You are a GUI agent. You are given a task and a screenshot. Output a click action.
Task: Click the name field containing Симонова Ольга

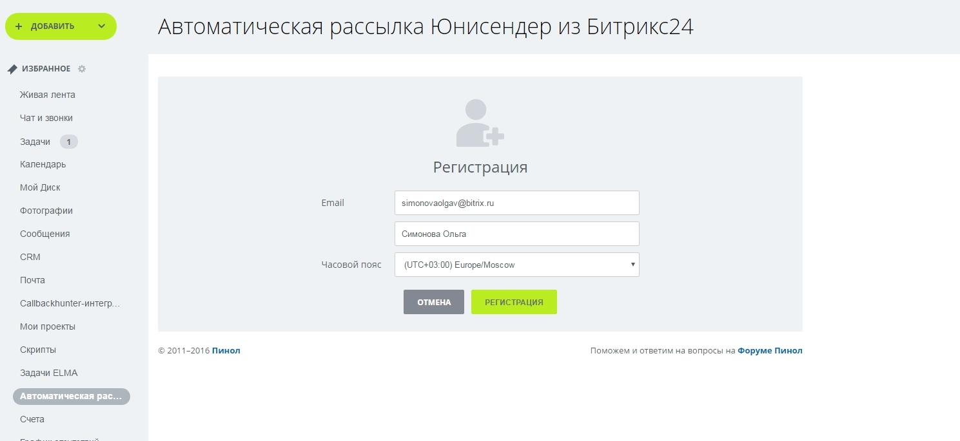pyautogui.click(x=516, y=234)
